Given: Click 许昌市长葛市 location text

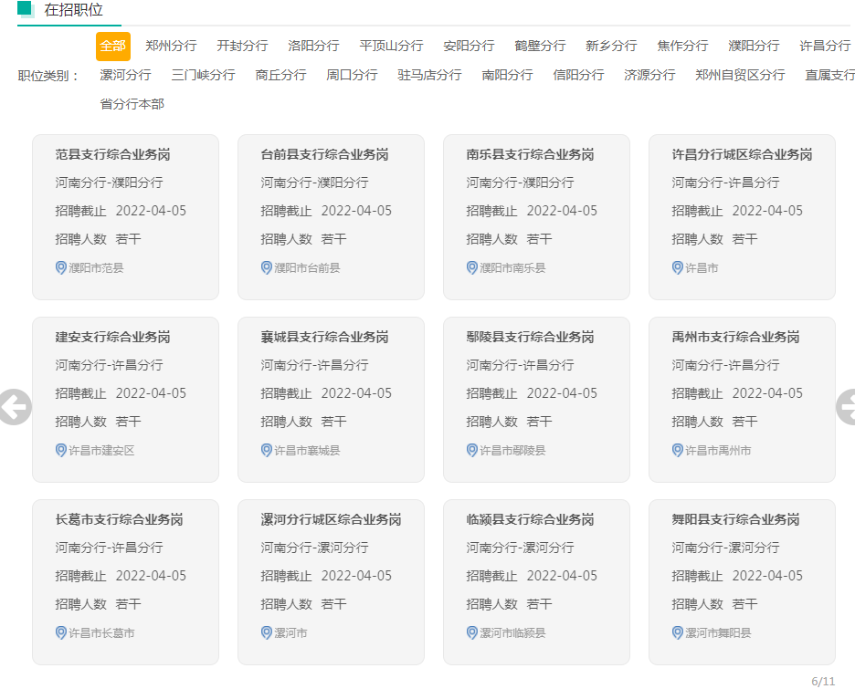Looking at the screenshot, I should click(x=102, y=633).
